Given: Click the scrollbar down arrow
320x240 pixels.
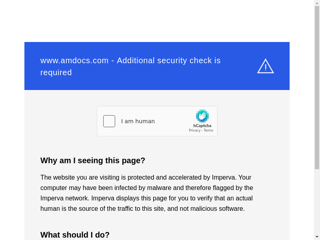Looking at the screenshot, I should [317, 237].
